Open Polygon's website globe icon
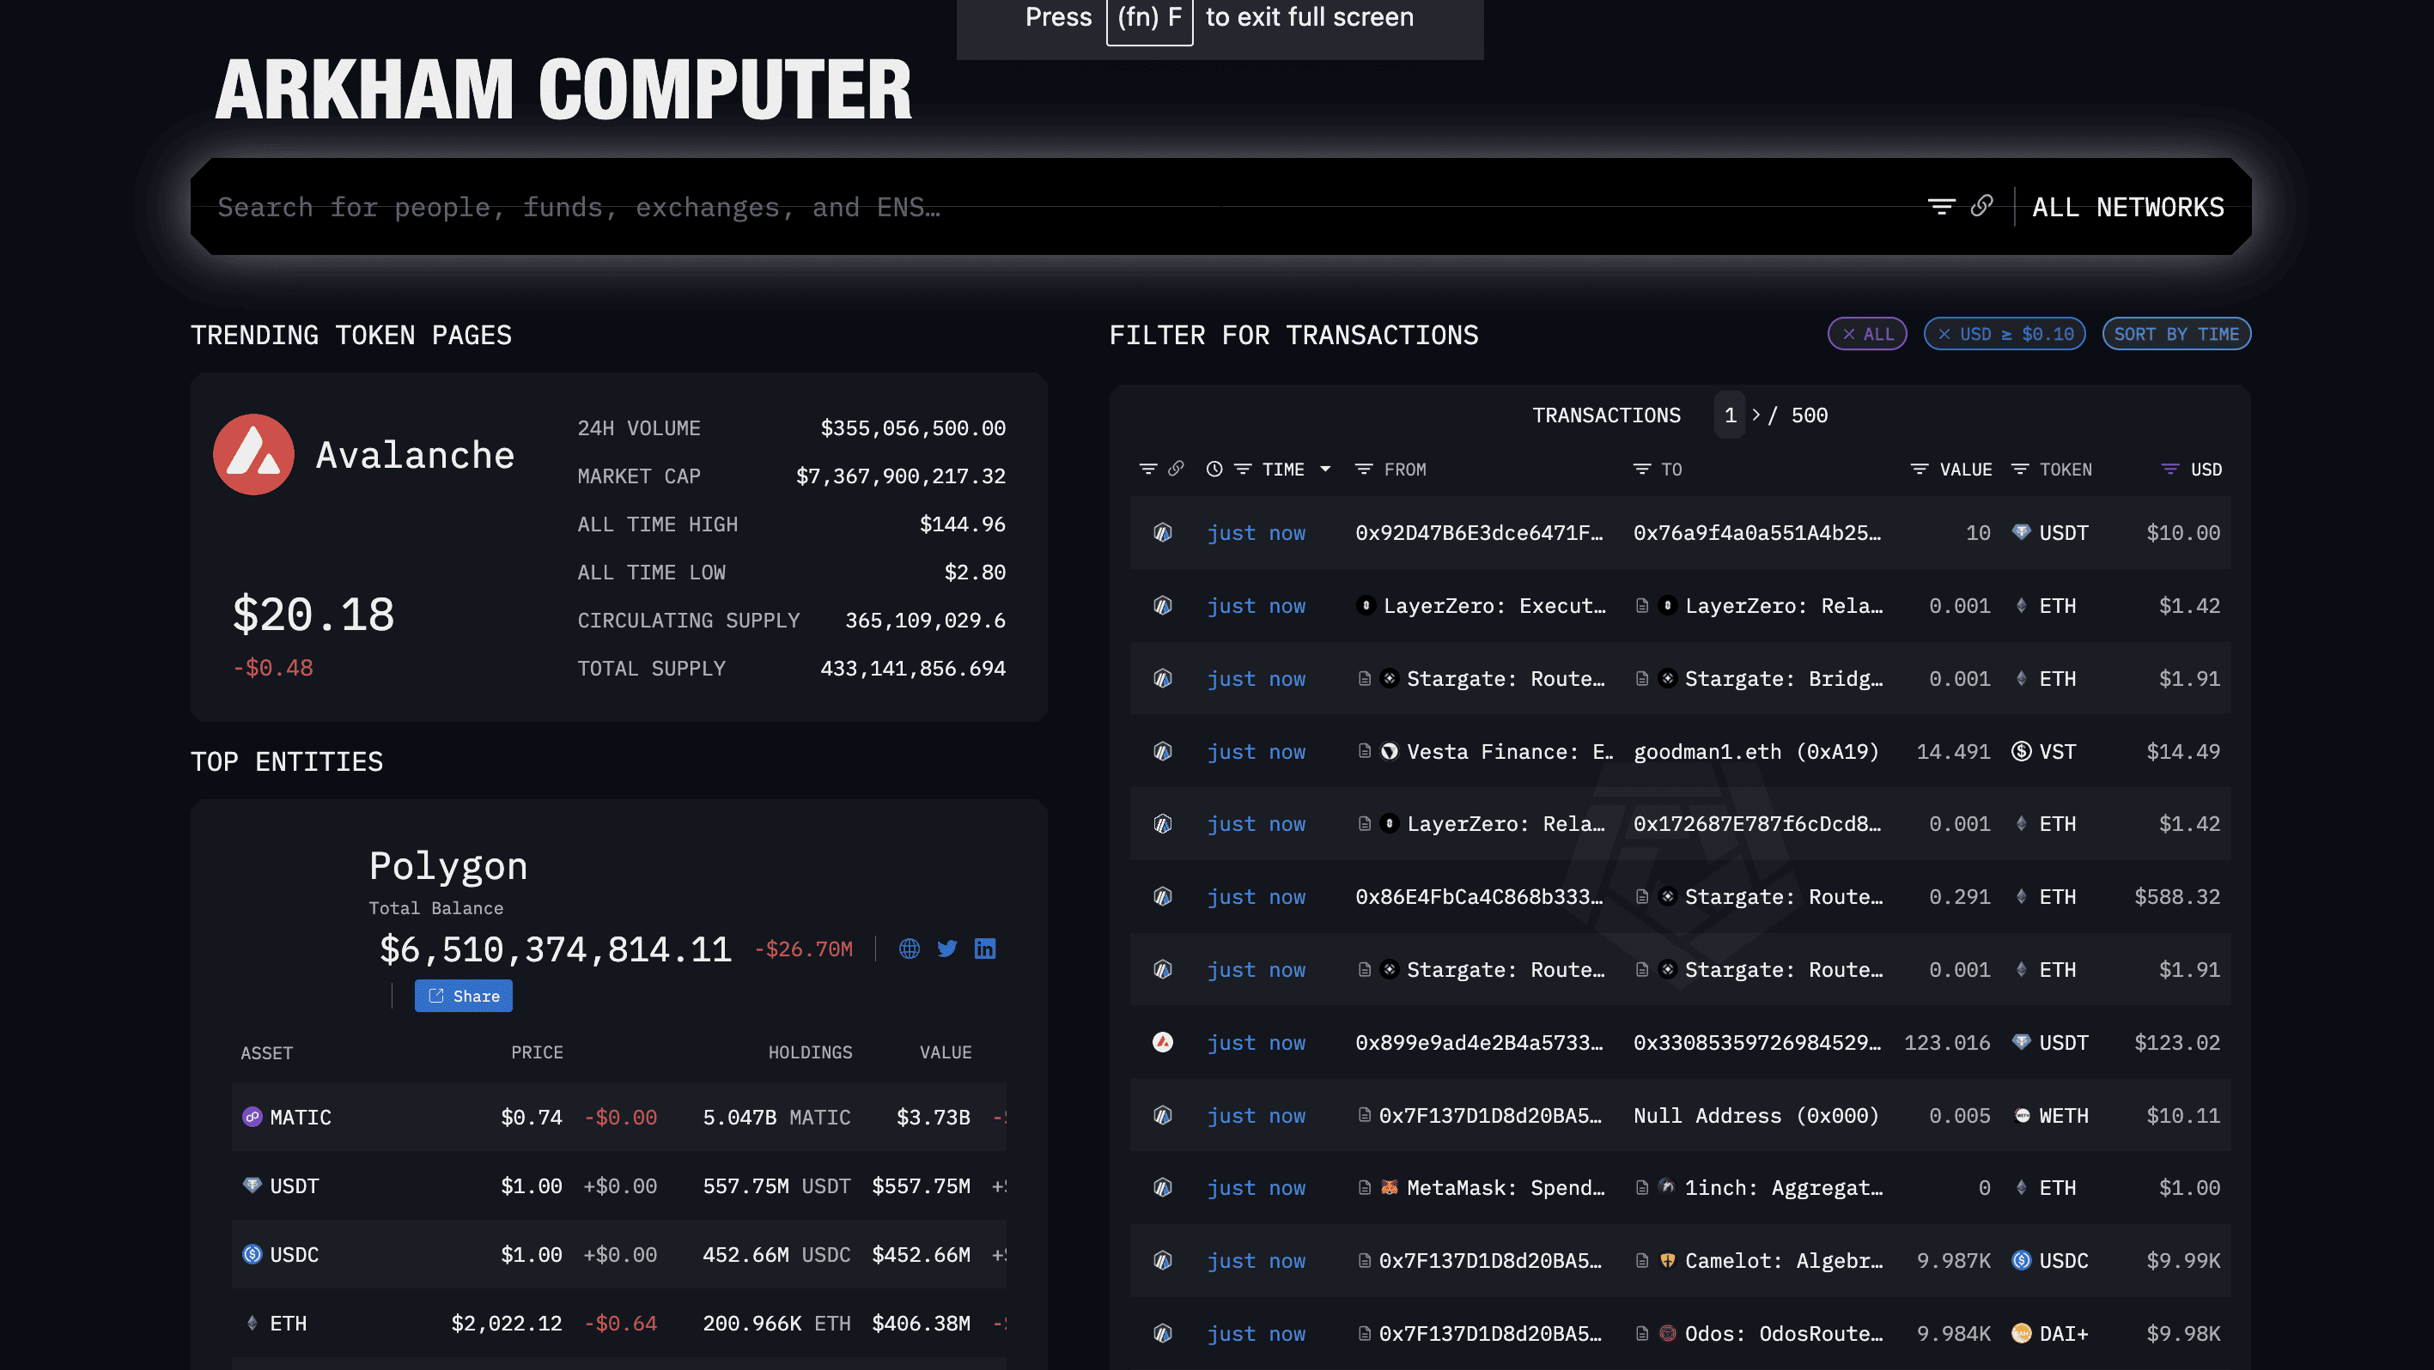Screen dimensions: 2434x1370 click(909, 949)
